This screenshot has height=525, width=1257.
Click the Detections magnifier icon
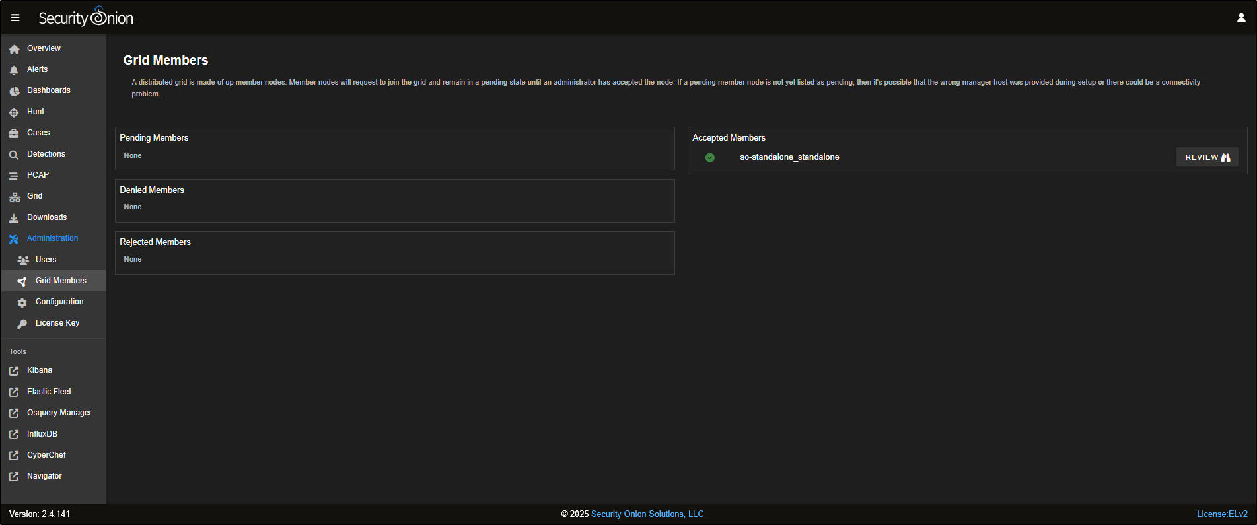coord(14,155)
